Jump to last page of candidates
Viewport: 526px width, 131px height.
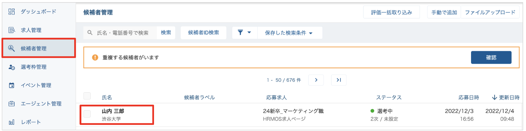[x=338, y=80]
